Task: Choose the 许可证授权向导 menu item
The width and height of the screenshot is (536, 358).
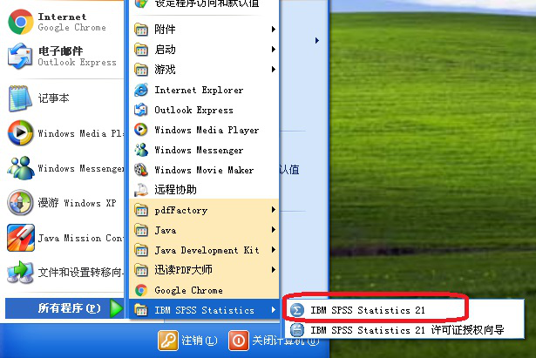Action: 404,329
